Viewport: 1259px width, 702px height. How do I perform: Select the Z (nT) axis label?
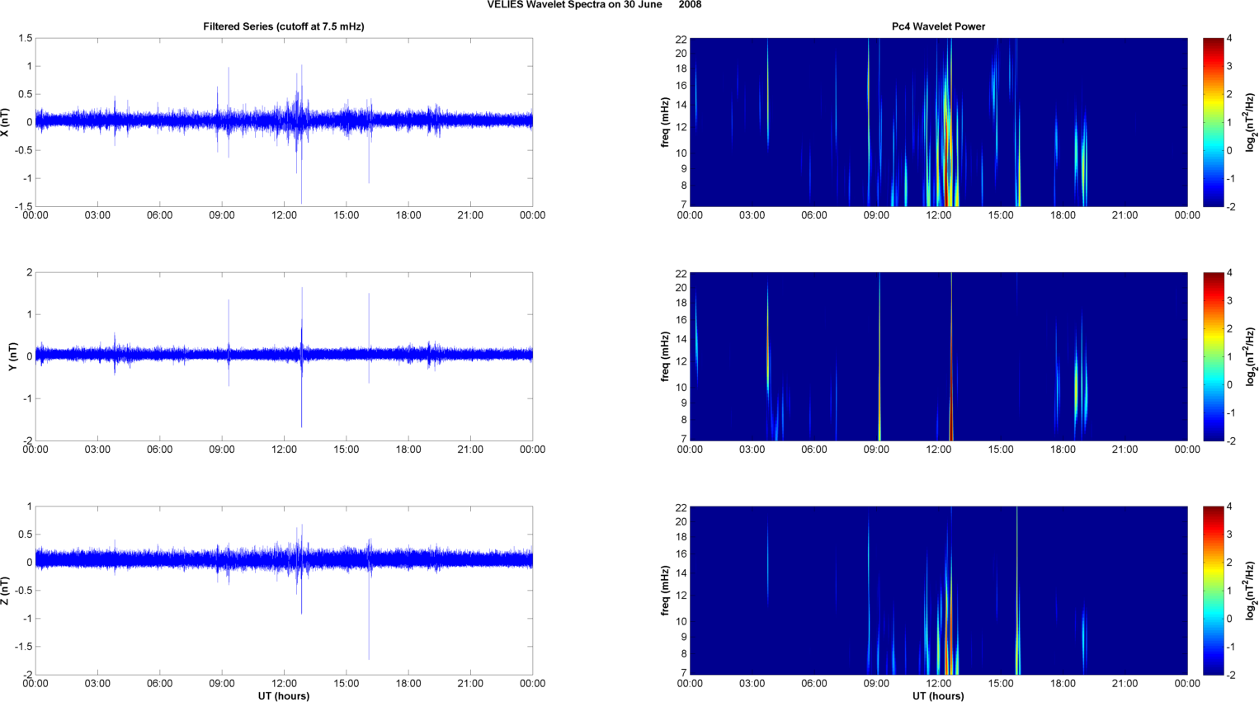(5, 591)
